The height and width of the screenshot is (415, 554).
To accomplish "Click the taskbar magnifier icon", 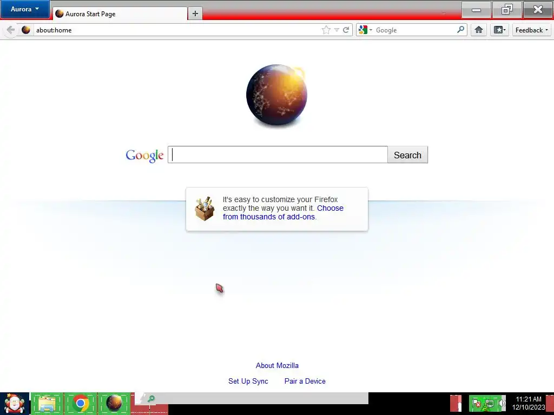I will click(x=151, y=399).
